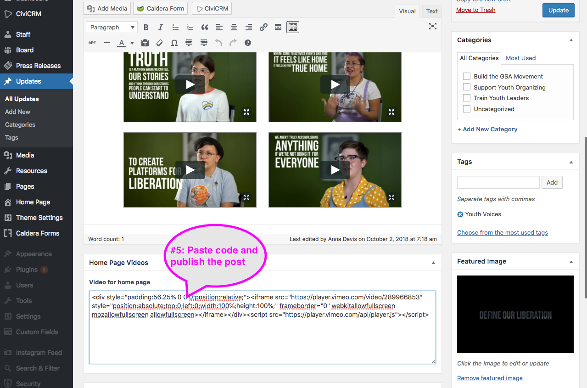
Task: Play the Anything for Everyone video
Action: (x=335, y=170)
